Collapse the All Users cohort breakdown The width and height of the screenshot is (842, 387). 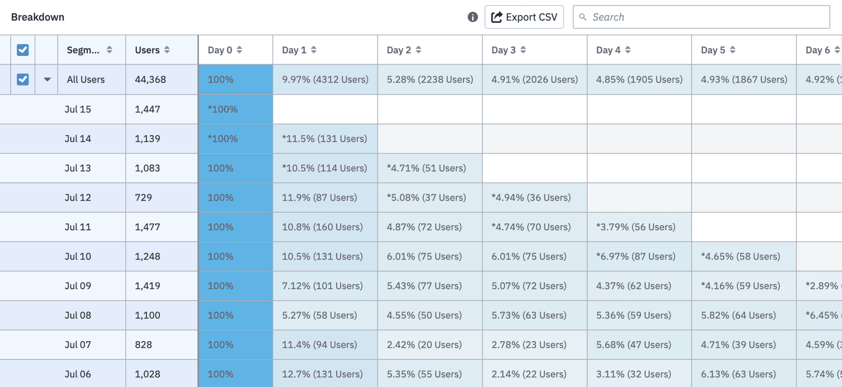pos(46,79)
